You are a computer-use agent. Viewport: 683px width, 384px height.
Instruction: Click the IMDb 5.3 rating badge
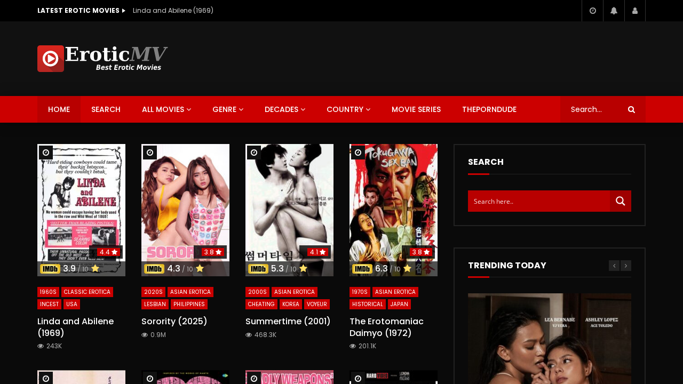278,269
